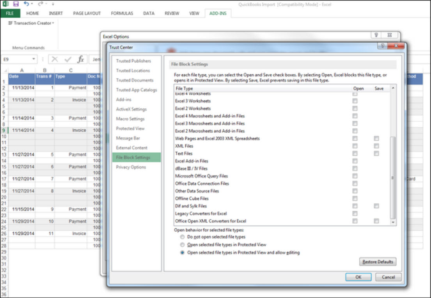This screenshot has width=431, height=298.
Task: Click the Restore Defaults button
Action: click(x=378, y=262)
